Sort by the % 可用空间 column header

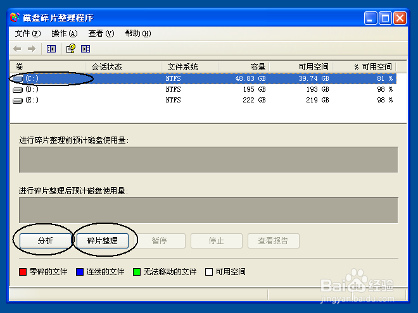click(x=364, y=67)
